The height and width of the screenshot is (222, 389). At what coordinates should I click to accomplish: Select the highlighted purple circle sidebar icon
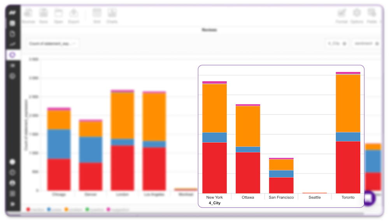12,55
